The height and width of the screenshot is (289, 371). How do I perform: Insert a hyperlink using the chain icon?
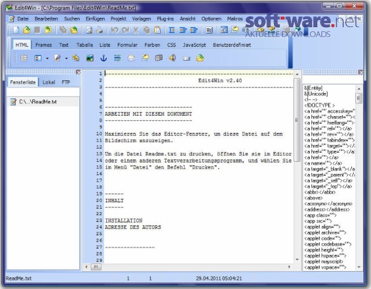point(76,58)
